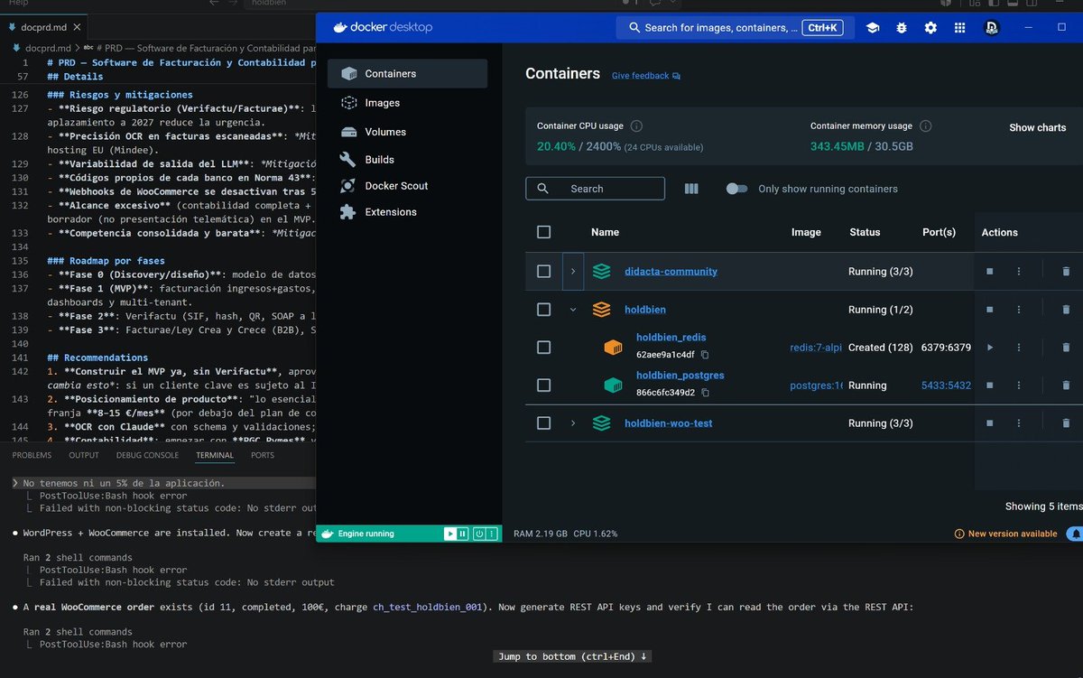Click New version available
The height and width of the screenshot is (678, 1083).
click(x=1005, y=534)
